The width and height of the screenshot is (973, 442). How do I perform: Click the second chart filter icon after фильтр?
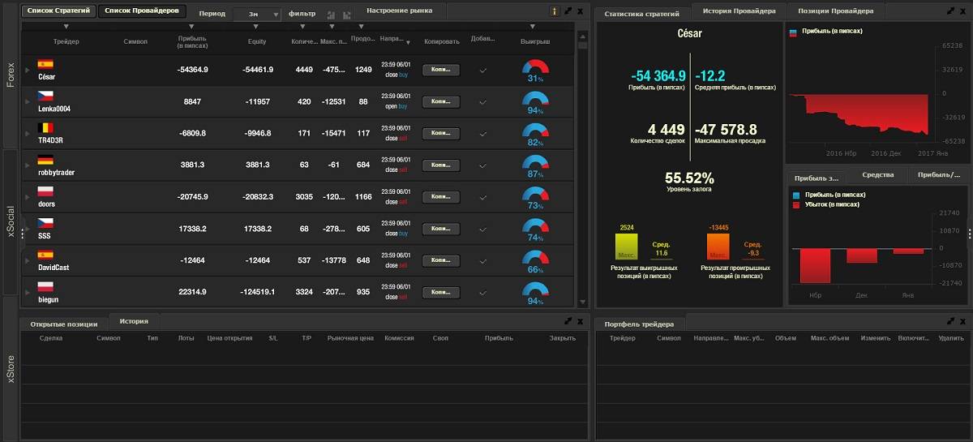(x=347, y=15)
